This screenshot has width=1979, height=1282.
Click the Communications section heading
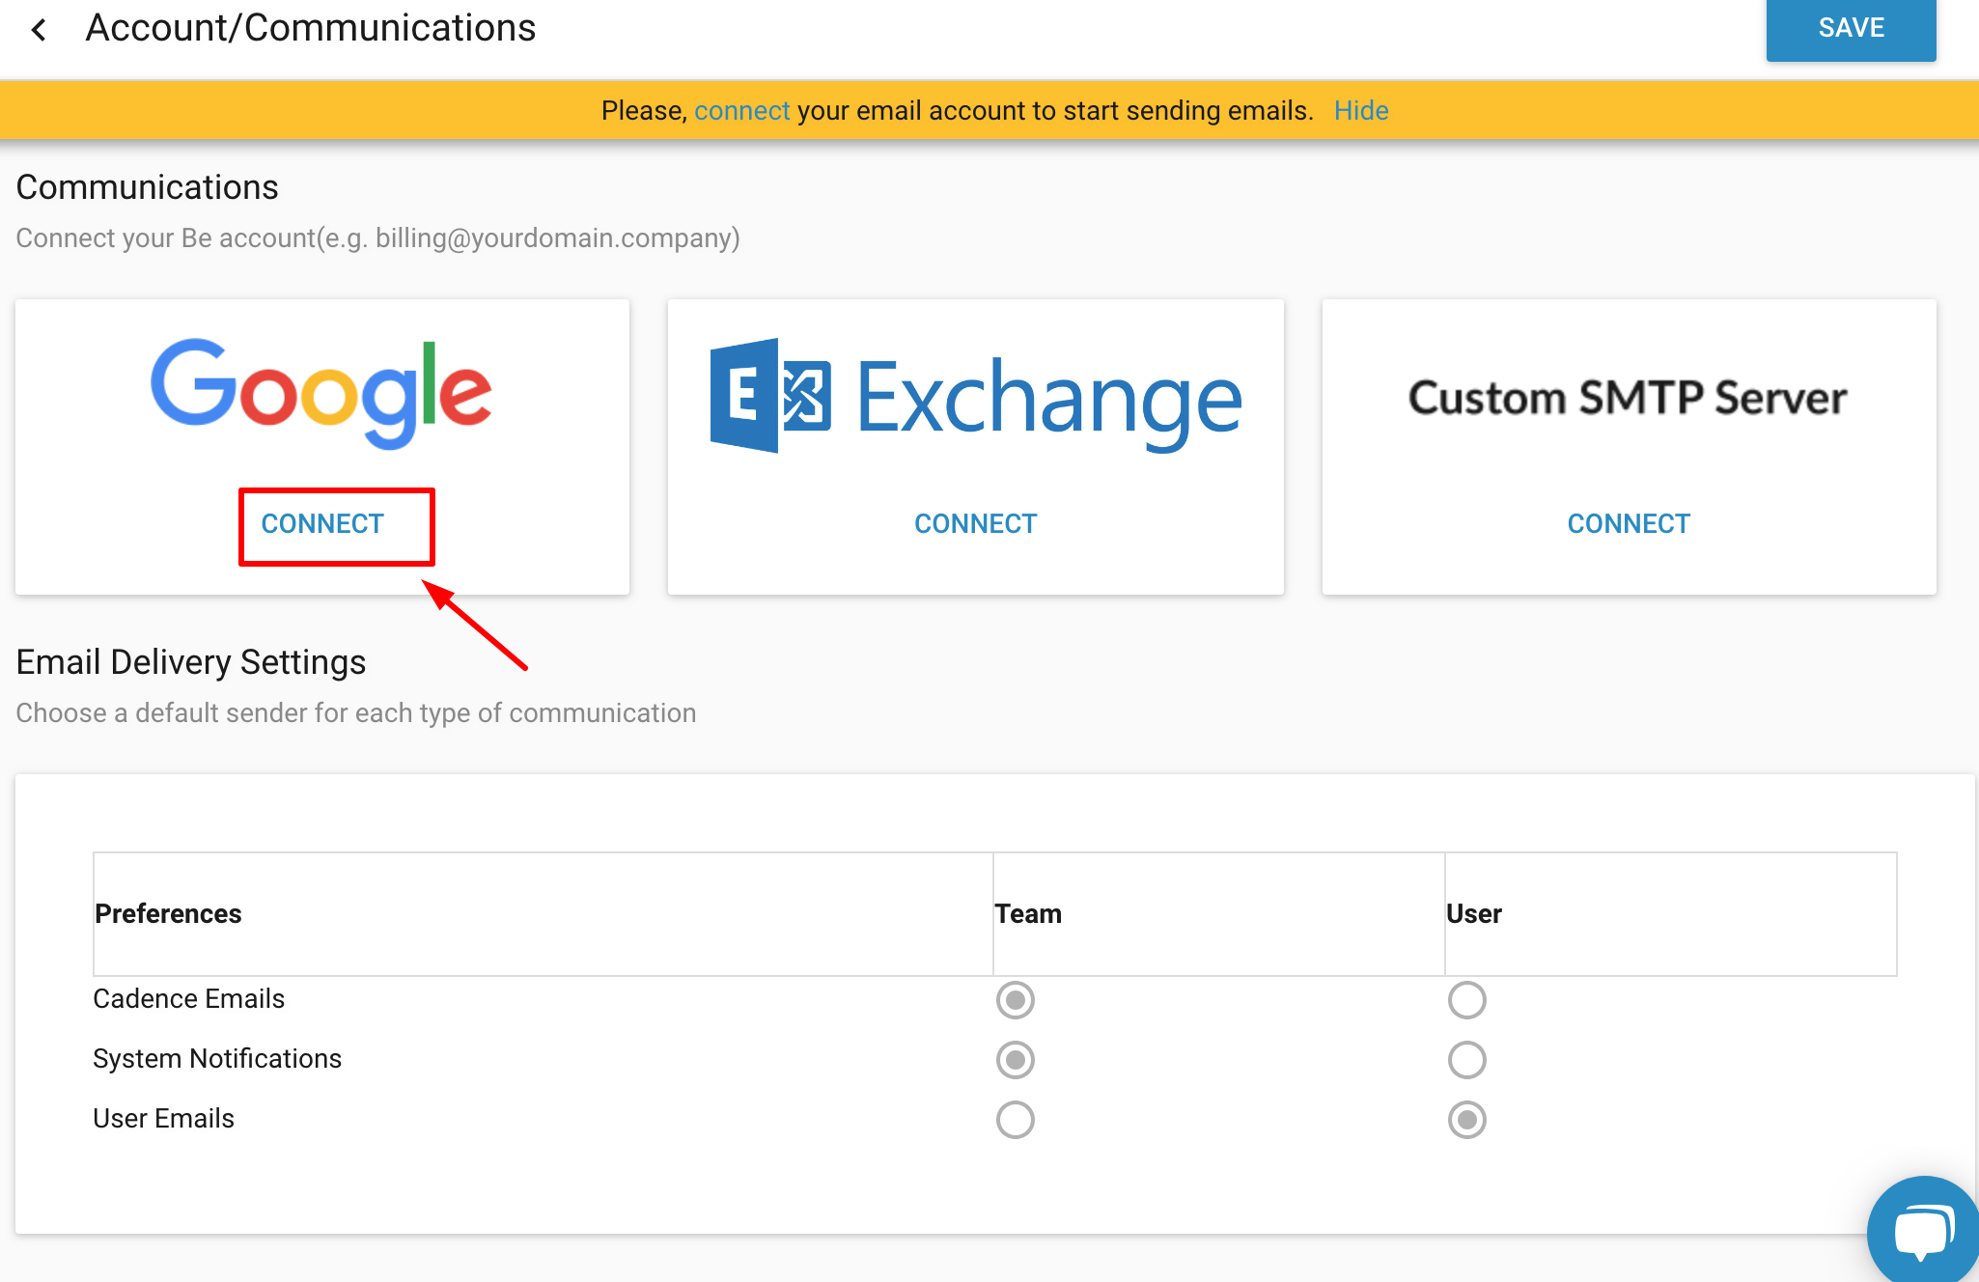(x=147, y=187)
